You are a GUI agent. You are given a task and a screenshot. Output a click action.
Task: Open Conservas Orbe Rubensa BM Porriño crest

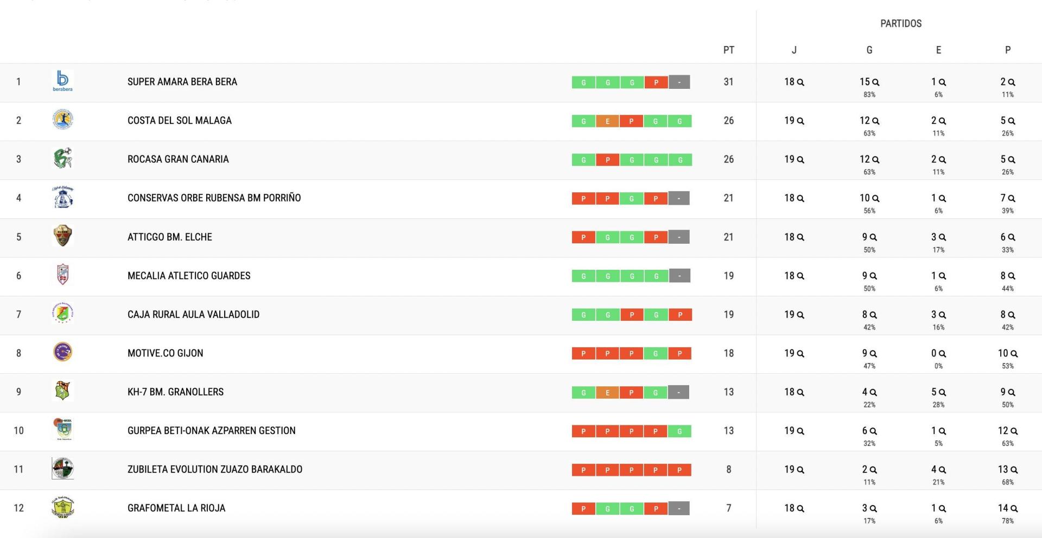point(62,197)
